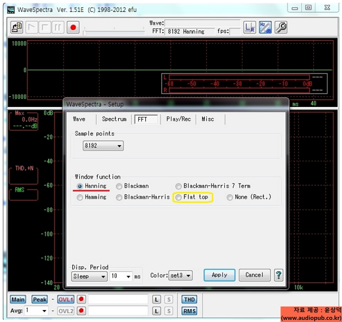Open the Disp. Period Sleep dropdown
342x322 pixels.
click(x=89, y=276)
